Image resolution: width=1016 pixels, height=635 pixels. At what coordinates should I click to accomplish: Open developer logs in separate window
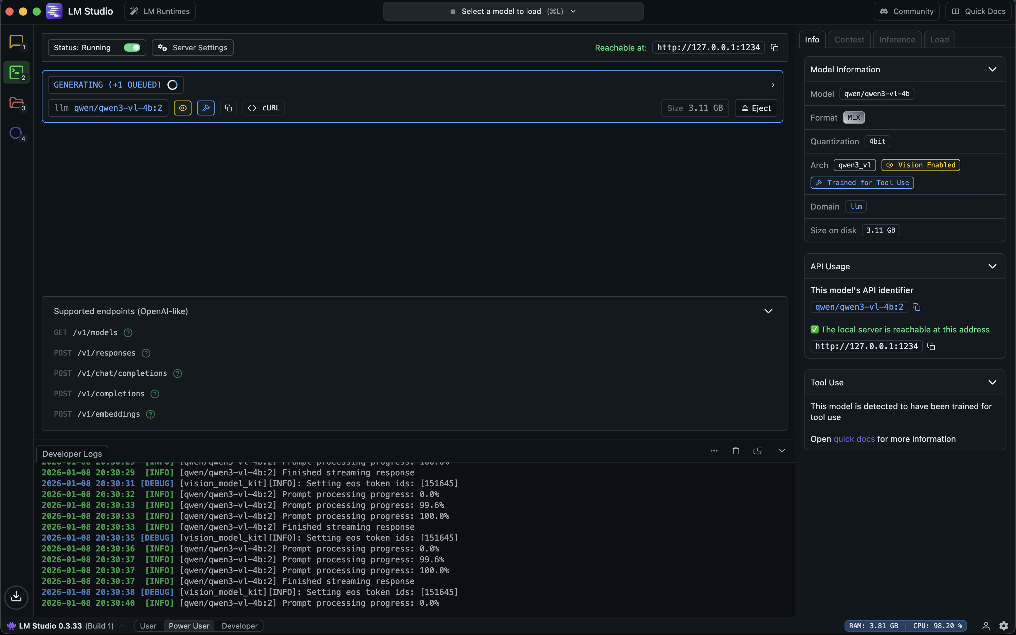(758, 451)
